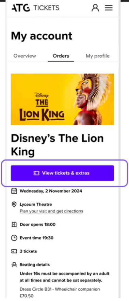Click the My account page heading
The image size is (129, 301).
[x=42, y=36]
